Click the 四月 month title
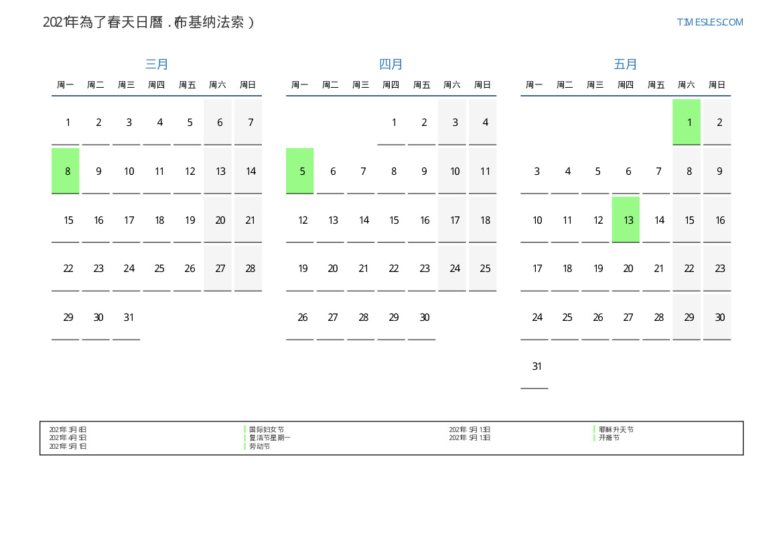Screen dimensions: 783x554 pos(391,64)
